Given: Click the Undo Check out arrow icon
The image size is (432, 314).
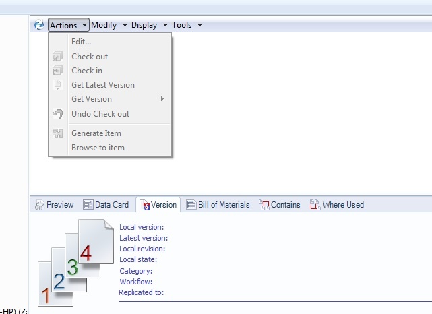Looking at the screenshot, I should [x=57, y=114].
